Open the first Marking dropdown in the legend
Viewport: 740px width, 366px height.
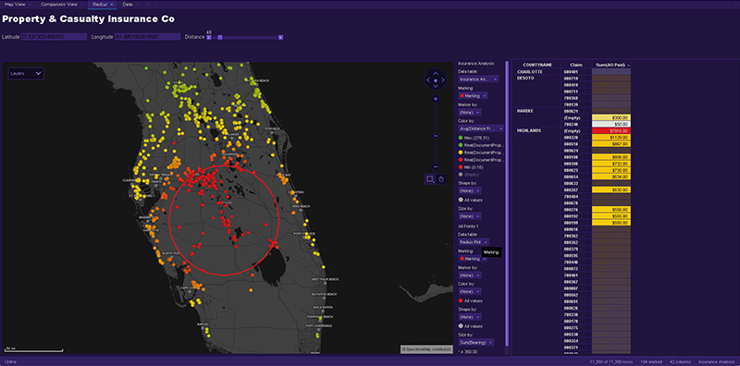click(473, 96)
